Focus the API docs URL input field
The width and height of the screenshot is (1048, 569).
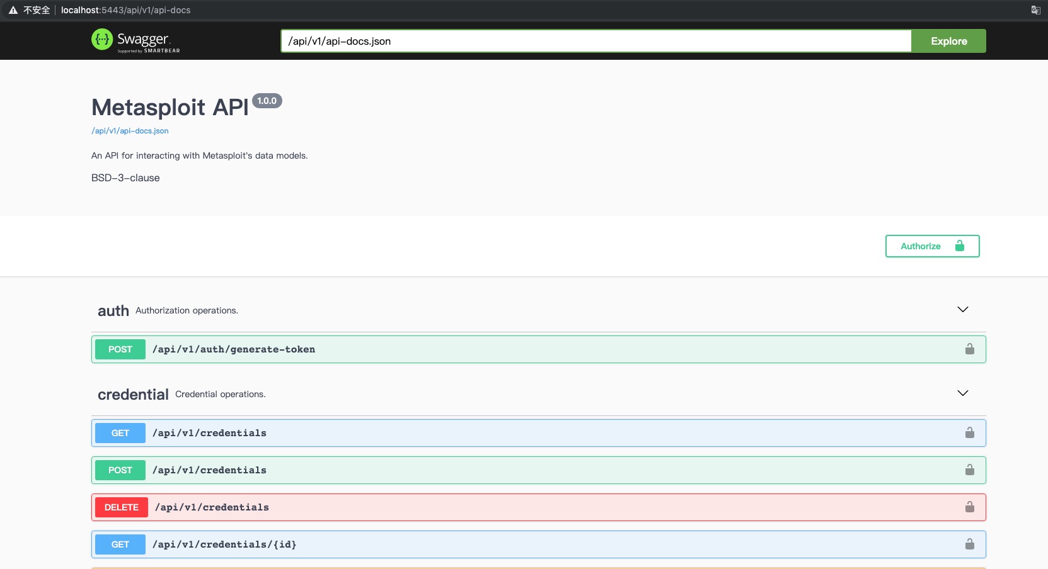pyautogui.click(x=596, y=41)
